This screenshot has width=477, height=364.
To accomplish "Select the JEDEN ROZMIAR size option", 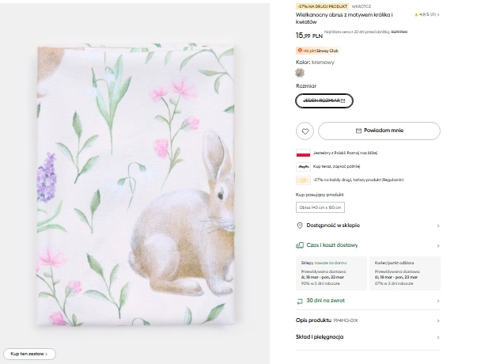I will (x=324, y=100).
